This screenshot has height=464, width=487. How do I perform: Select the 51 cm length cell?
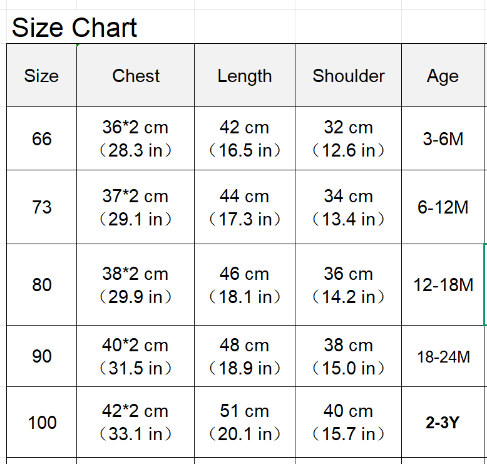245,422
